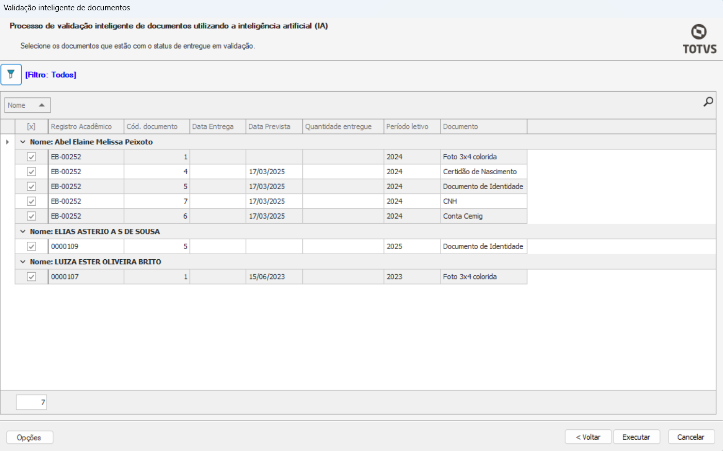The height and width of the screenshot is (451, 723).
Task: Select the Foto 3x4 colorida cell for 0000107
Action: 484,277
